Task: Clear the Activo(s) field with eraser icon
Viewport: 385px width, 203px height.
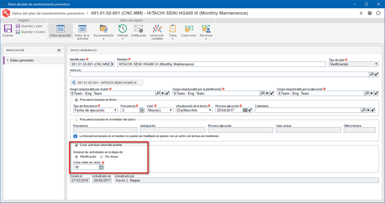Action: (x=376, y=74)
